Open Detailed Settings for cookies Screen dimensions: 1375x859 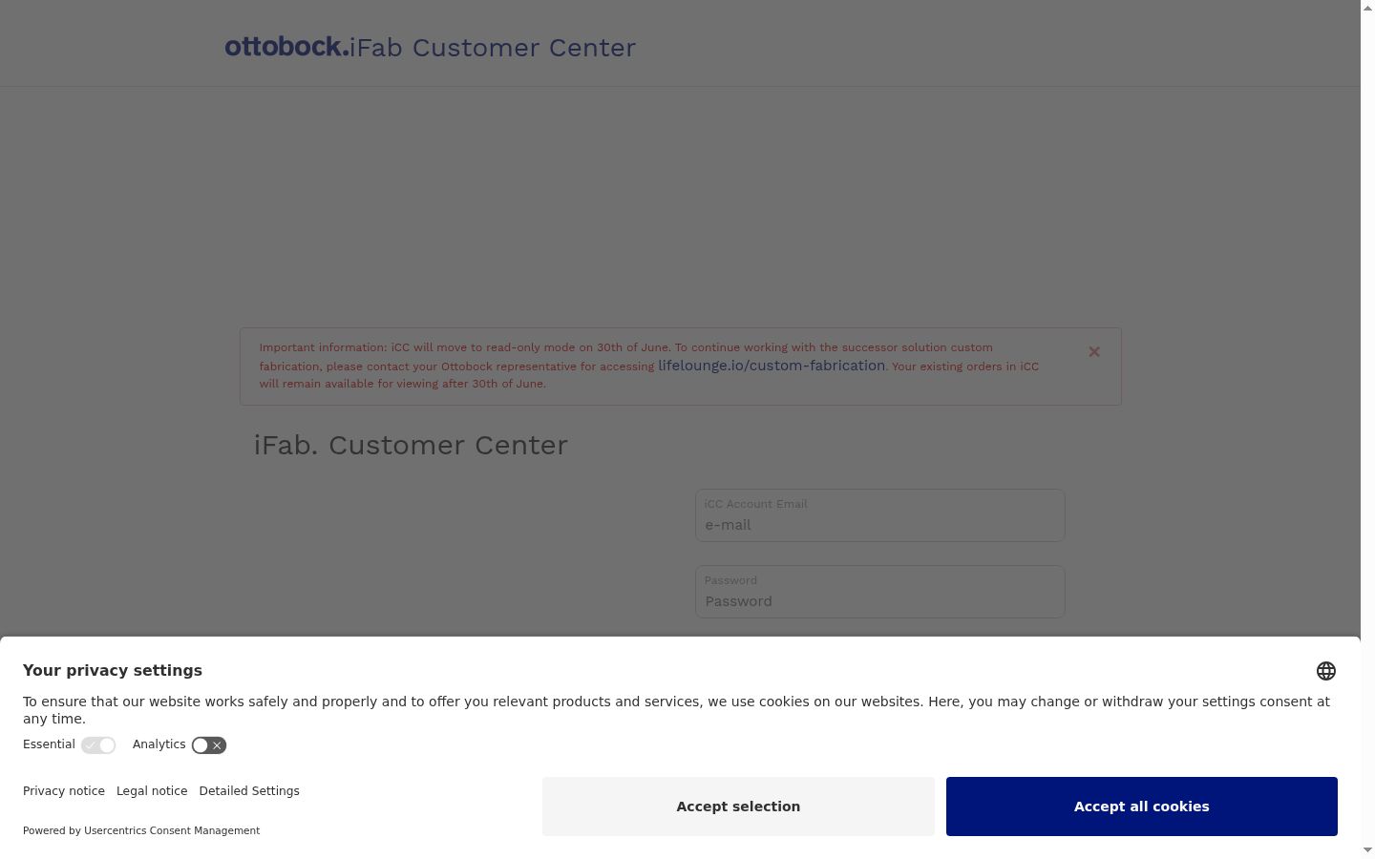(x=249, y=791)
